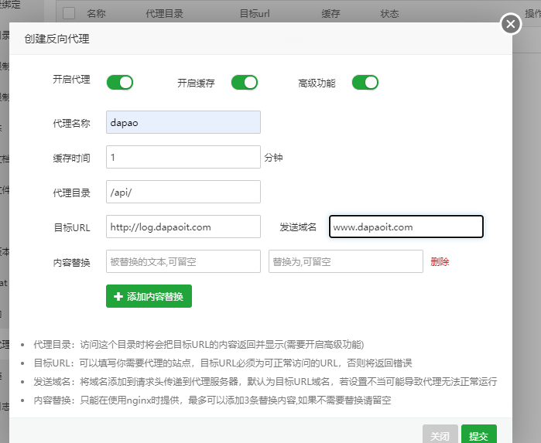This screenshot has width=541, height=443.
Task: Click the 名称 column header in background table
Action: pos(96,14)
